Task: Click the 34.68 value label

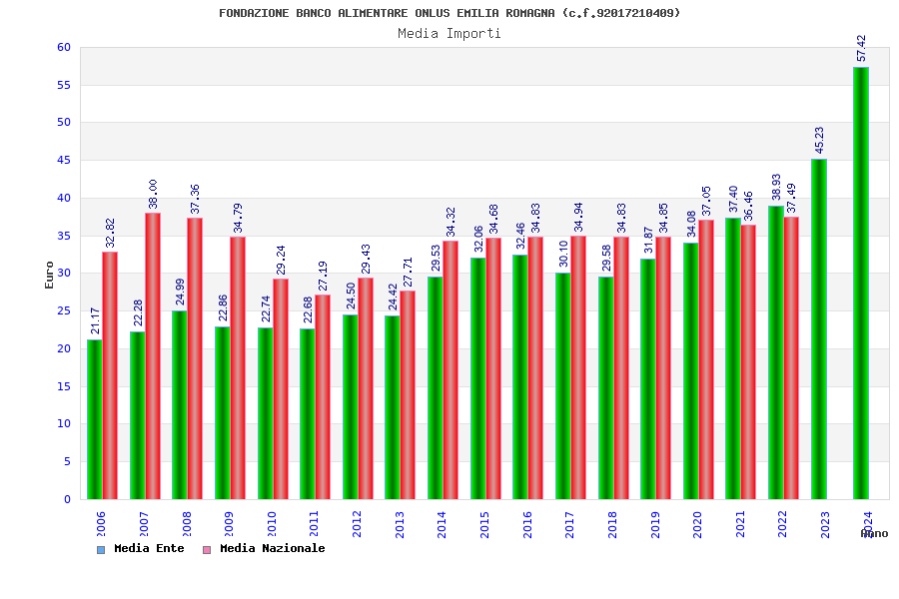Action: coord(493,219)
